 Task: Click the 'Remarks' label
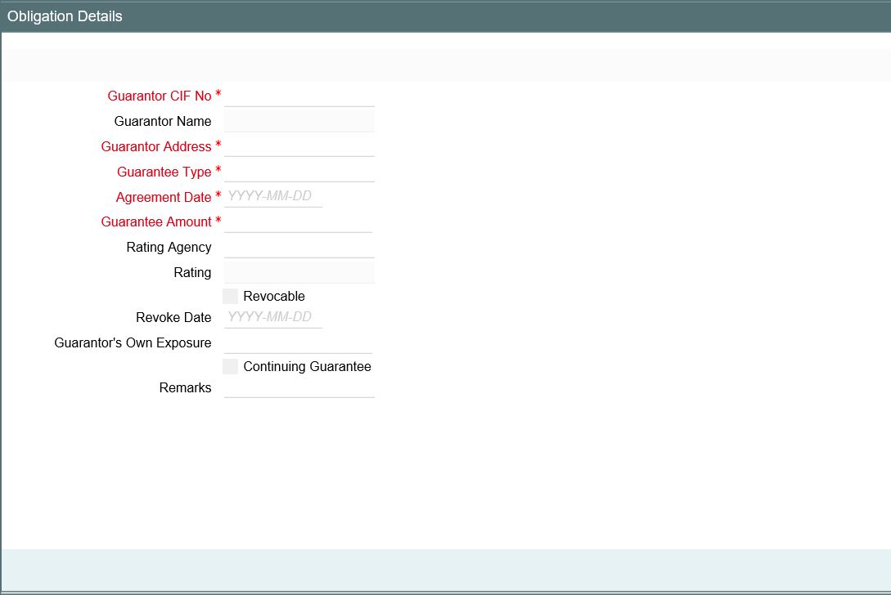click(x=185, y=387)
